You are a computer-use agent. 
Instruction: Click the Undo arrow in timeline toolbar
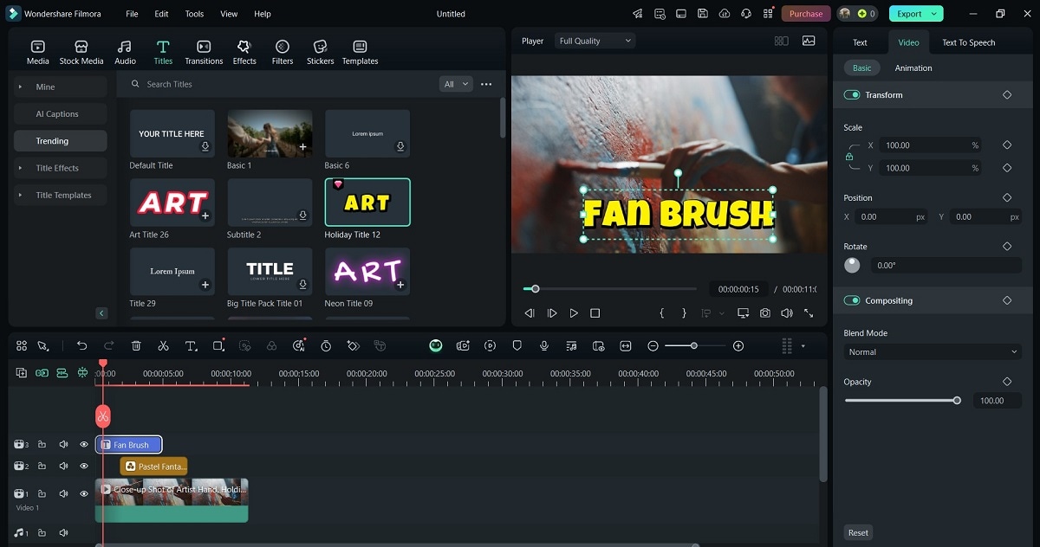pos(81,345)
